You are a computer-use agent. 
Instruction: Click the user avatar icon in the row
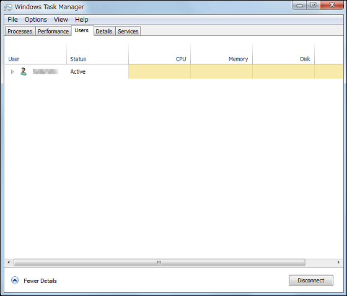[x=24, y=71]
